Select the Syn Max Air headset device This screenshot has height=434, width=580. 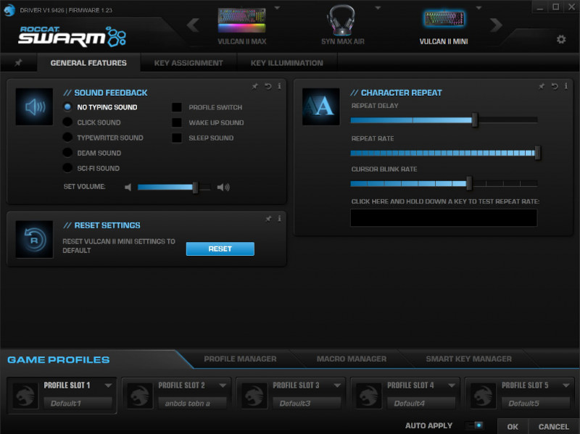click(343, 26)
